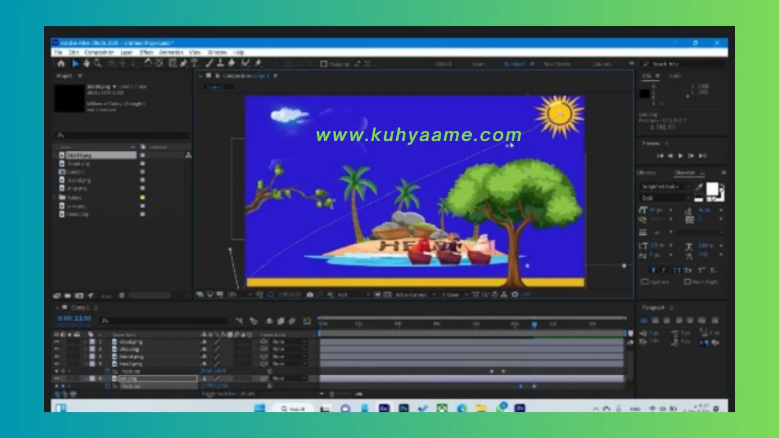Toggle the Ligatures checkbox
The width and height of the screenshot is (779, 438).
coord(645,282)
